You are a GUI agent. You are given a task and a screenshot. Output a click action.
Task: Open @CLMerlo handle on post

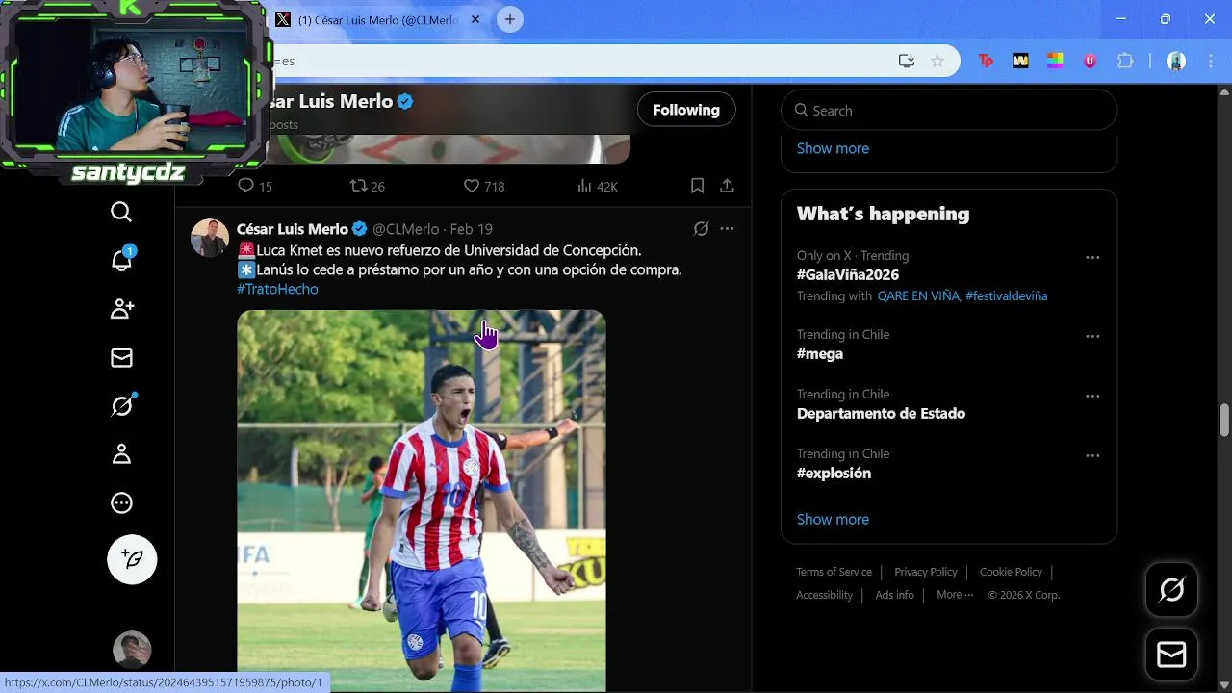[x=405, y=229]
